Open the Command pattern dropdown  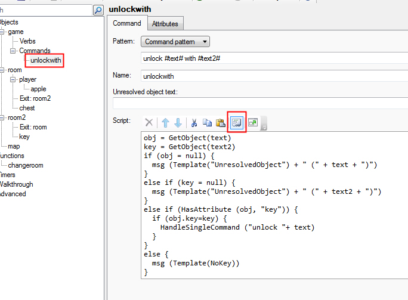point(175,42)
